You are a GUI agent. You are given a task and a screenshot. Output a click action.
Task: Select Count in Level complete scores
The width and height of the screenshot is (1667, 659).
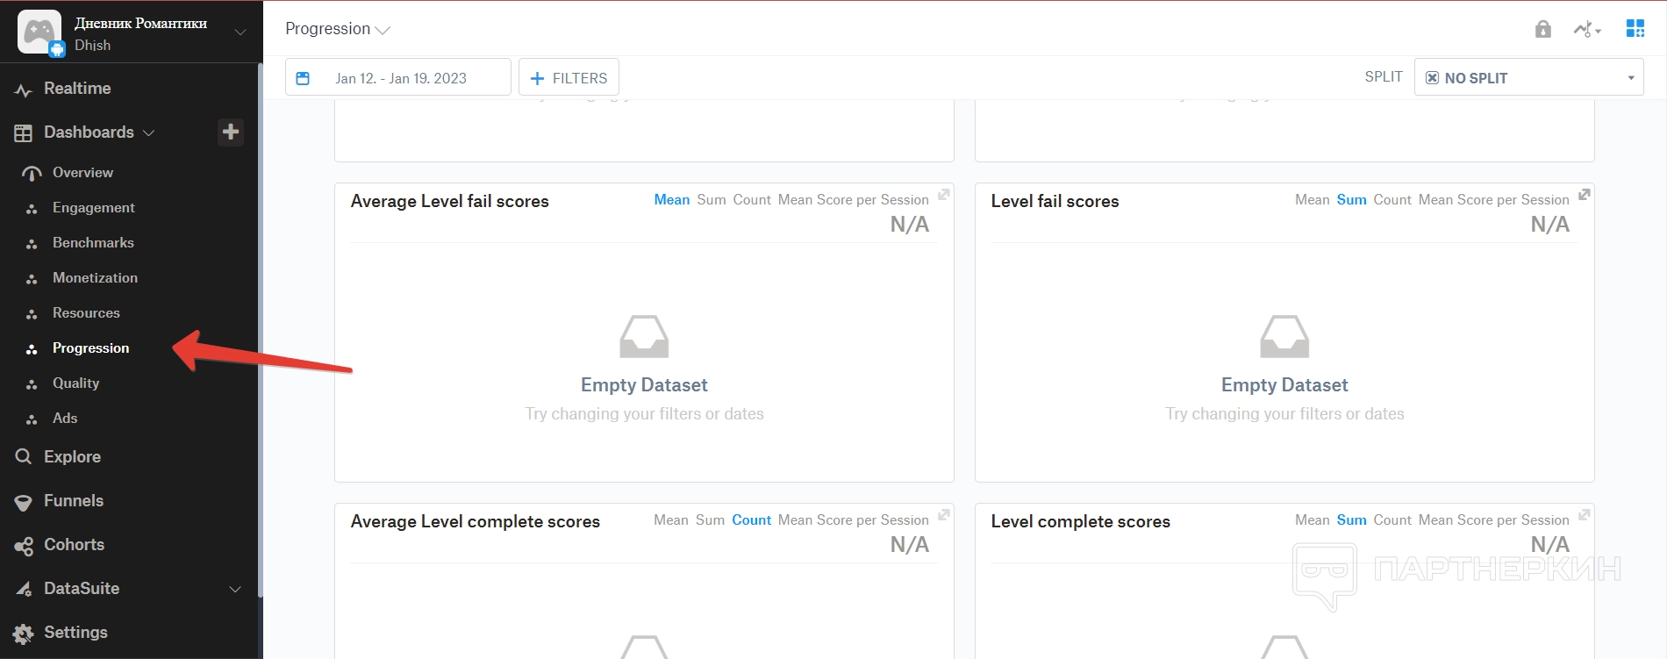click(x=1392, y=520)
